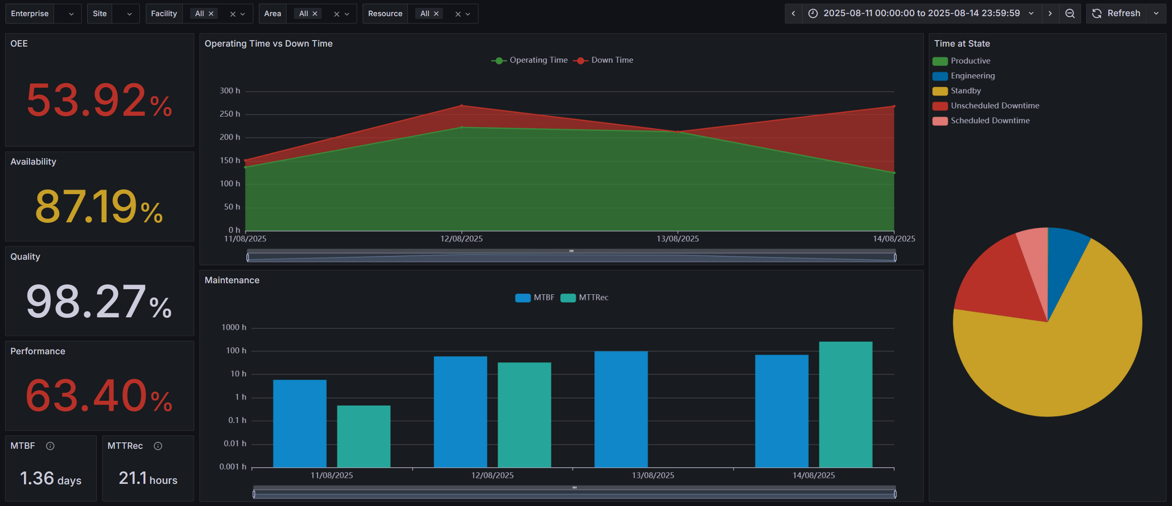Expand the refresh interval dropdown arrow
This screenshot has height=506, width=1172.
pyautogui.click(x=1156, y=13)
